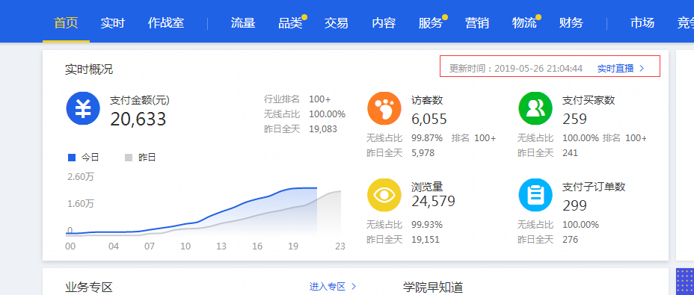
Task: Click the green paying buyers icon
Action: click(x=535, y=108)
